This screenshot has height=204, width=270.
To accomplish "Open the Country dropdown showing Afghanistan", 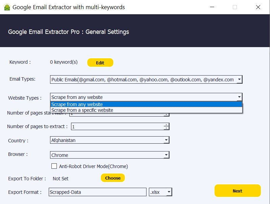I will coord(110,140).
